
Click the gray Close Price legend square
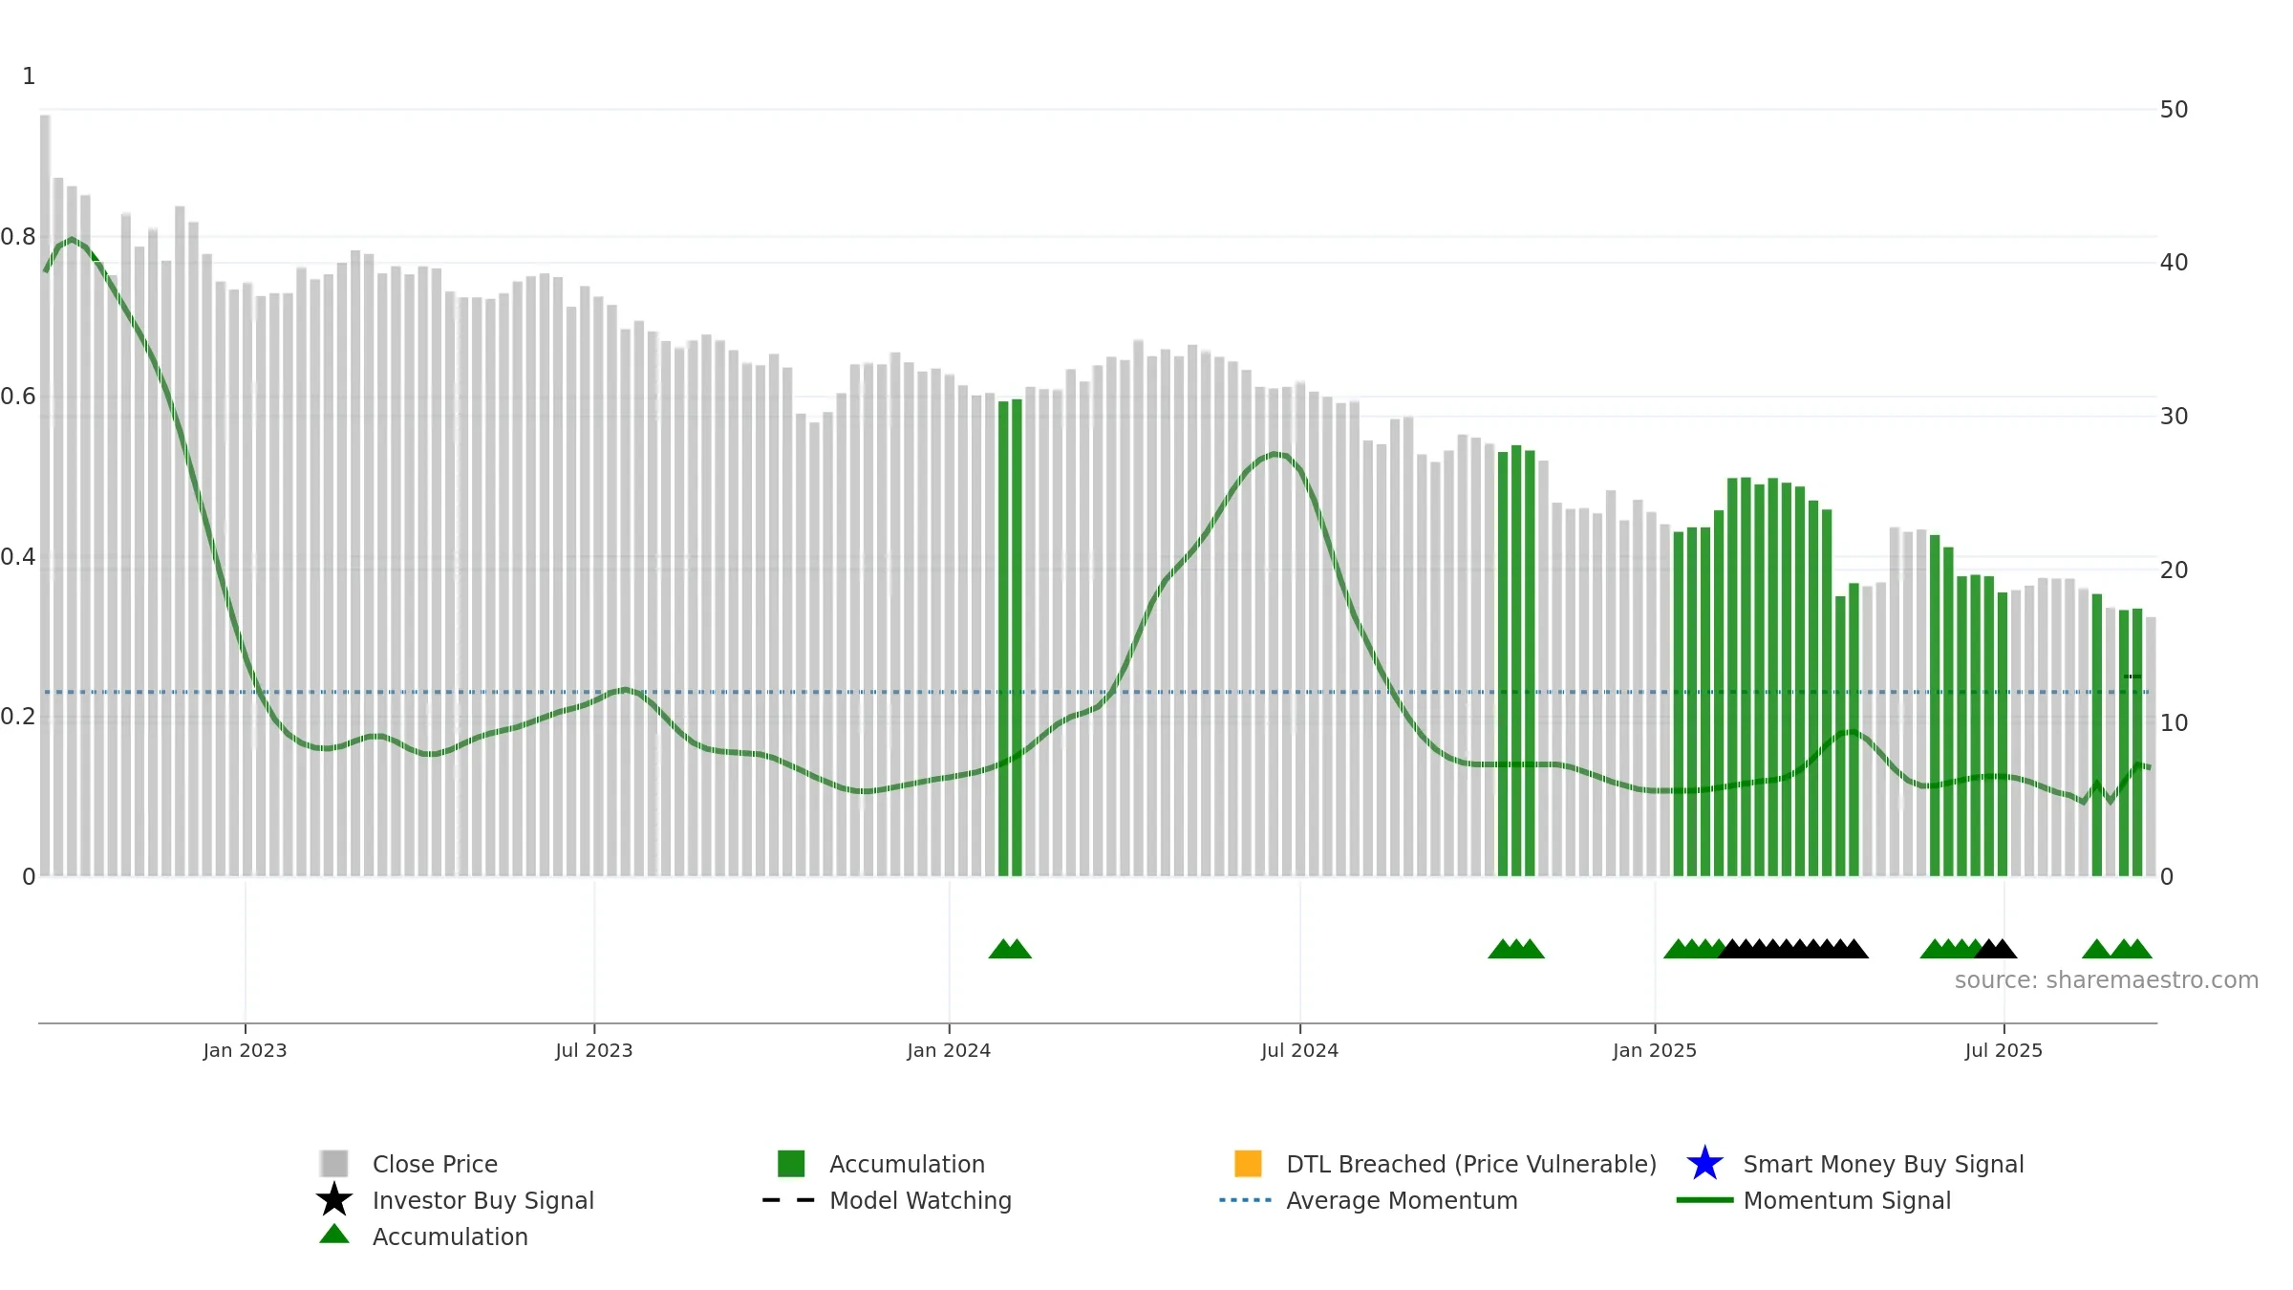333,1163
